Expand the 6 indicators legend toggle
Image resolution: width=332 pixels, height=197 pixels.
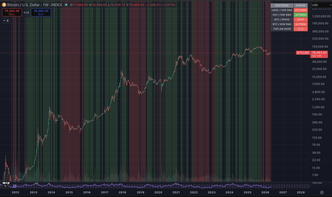6,20
